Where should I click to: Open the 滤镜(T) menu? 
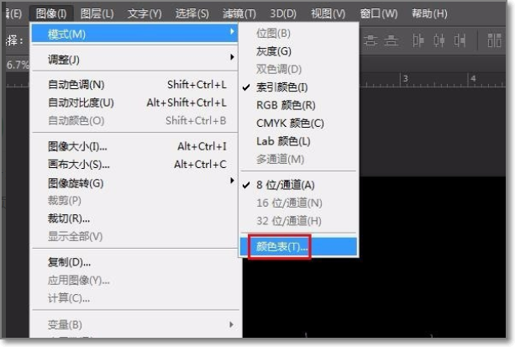tap(239, 13)
